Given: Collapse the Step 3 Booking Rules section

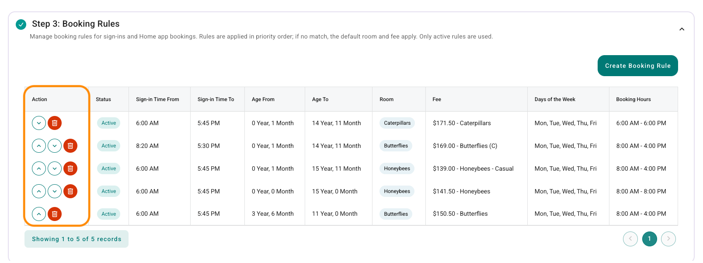Looking at the screenshot, I should coord(682,29).
